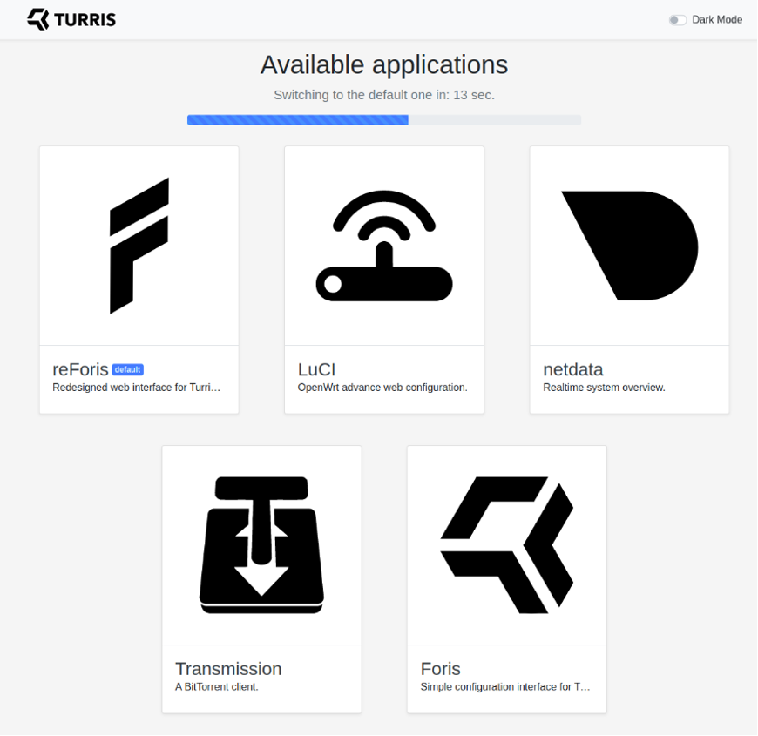
Task: Click the Transmission title link
Action: coord(228,669)
